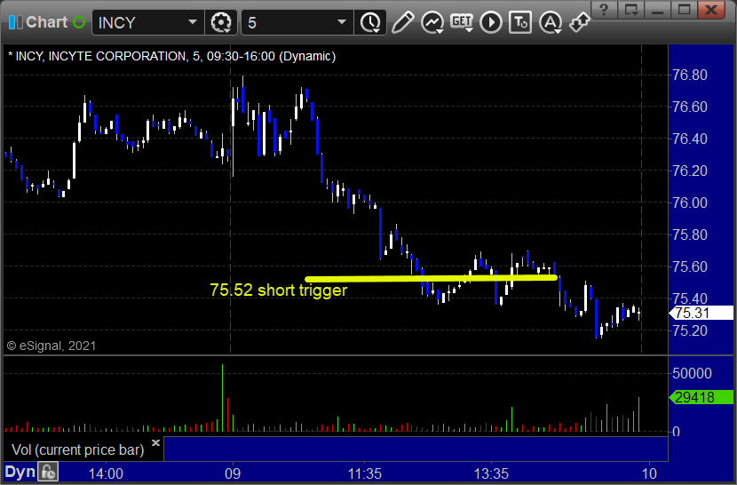The height and width of the screenshot is (485, 737).
Task: Close the chart window
Action: (711, 9)
